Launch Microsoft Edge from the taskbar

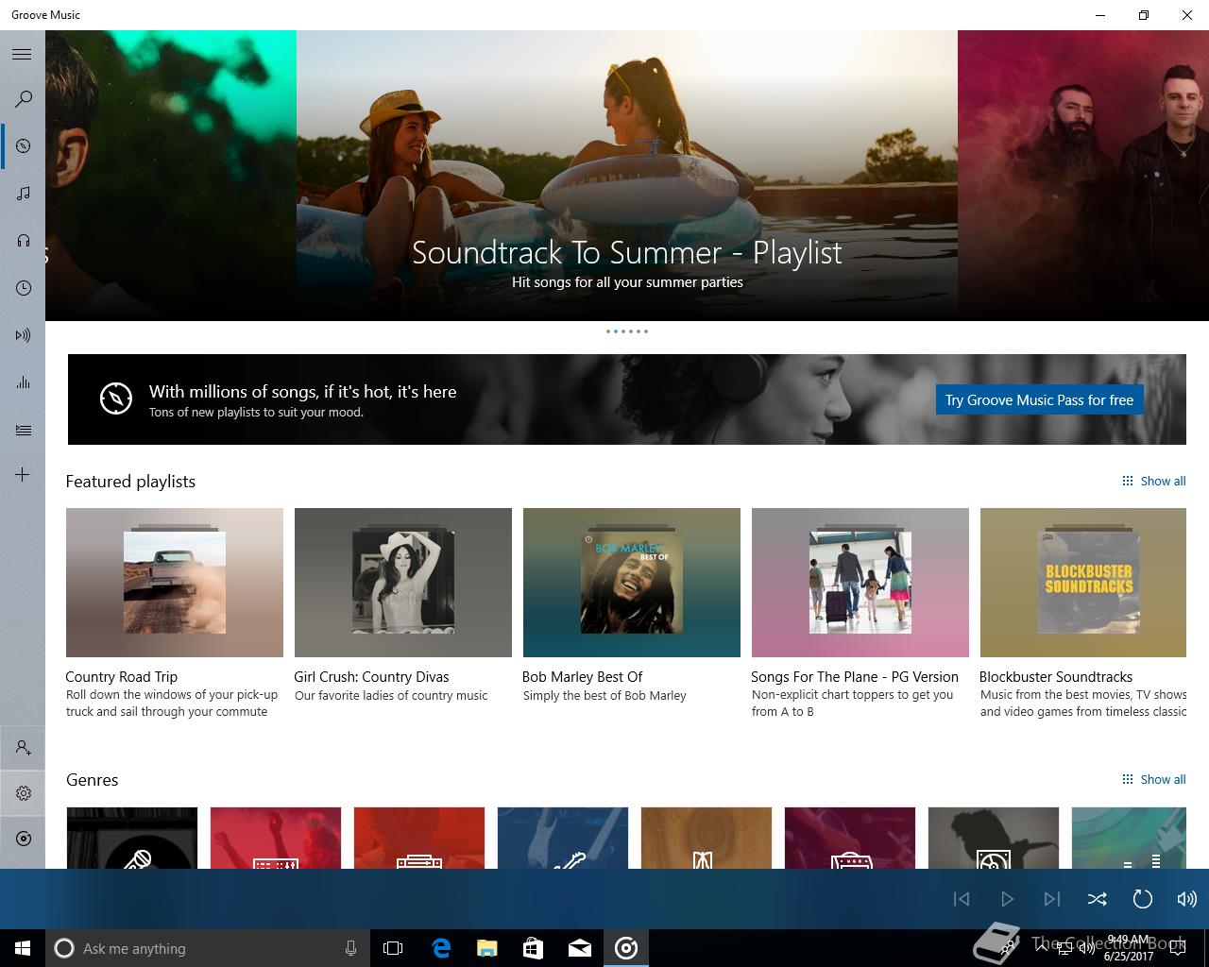[x=441, y=948]
